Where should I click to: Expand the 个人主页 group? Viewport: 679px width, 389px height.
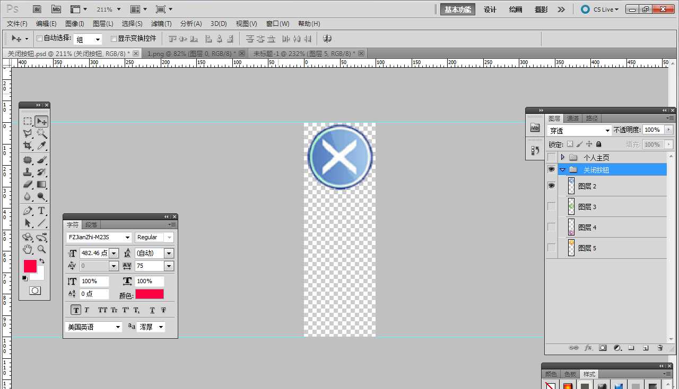click(x=563, y=157)
